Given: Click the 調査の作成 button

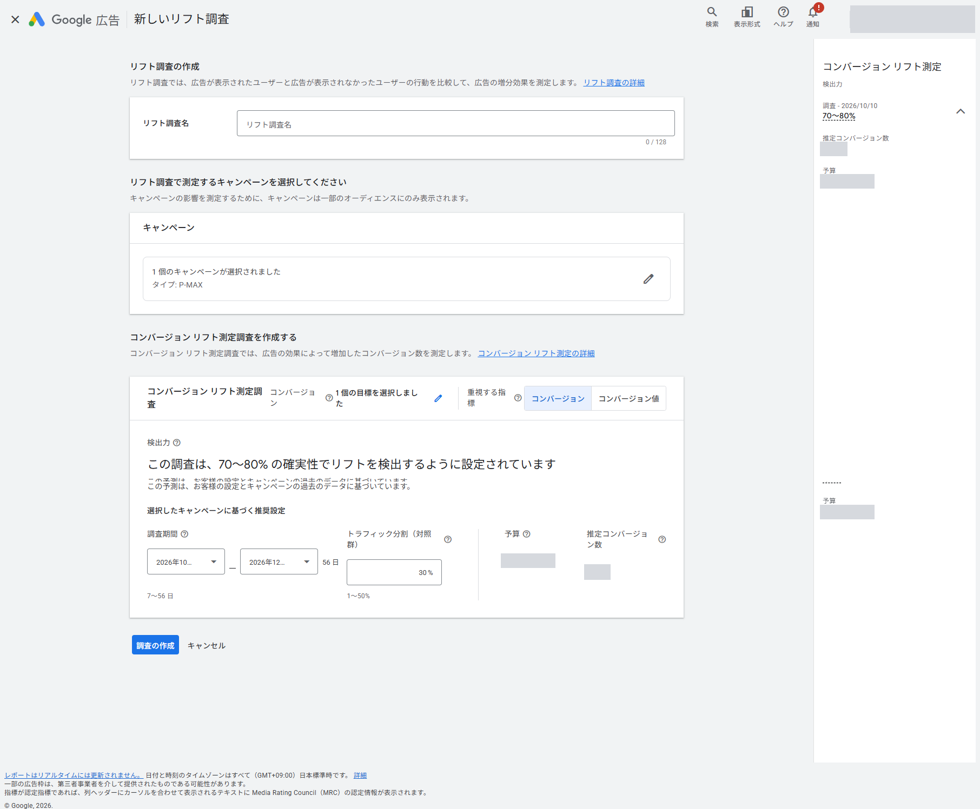Looking at the screenshot, I should tap(155, 645).
